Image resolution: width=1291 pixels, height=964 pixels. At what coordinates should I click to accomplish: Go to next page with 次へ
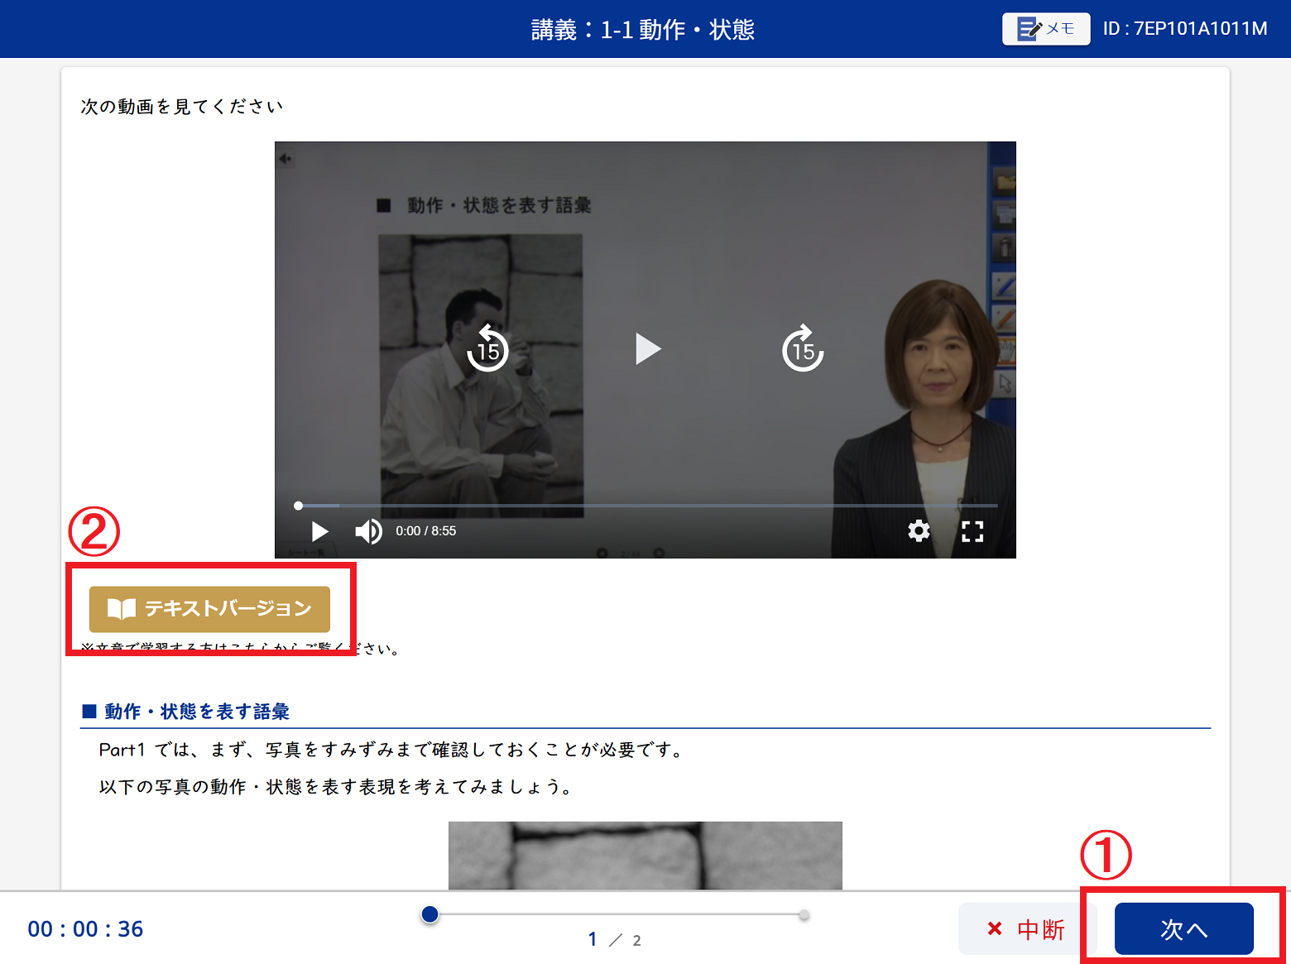point(1183,928)
